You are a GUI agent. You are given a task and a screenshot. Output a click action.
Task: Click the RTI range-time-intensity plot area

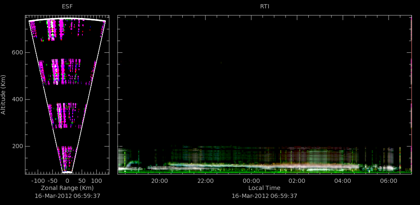tap(264, 95)
